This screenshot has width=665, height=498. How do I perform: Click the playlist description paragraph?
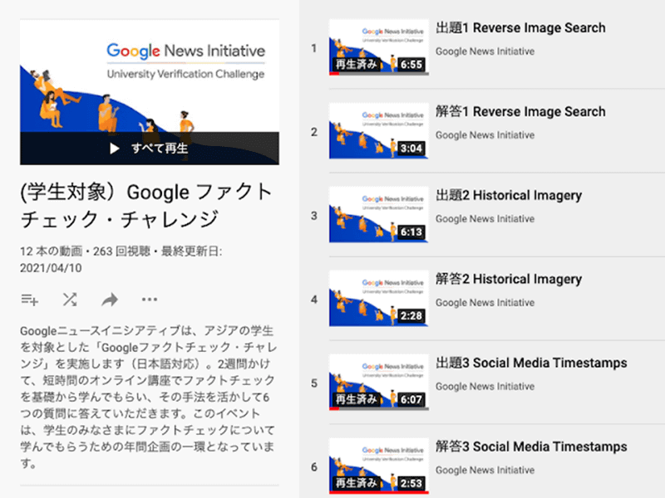tap(148, 397)
